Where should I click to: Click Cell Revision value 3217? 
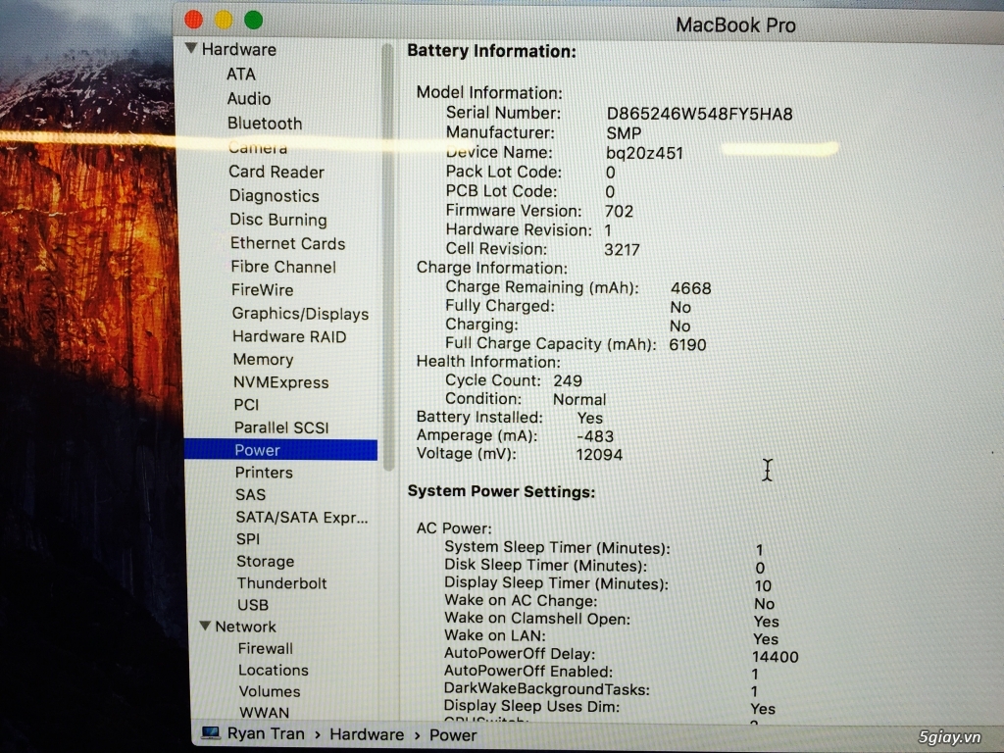coord(622,250)
